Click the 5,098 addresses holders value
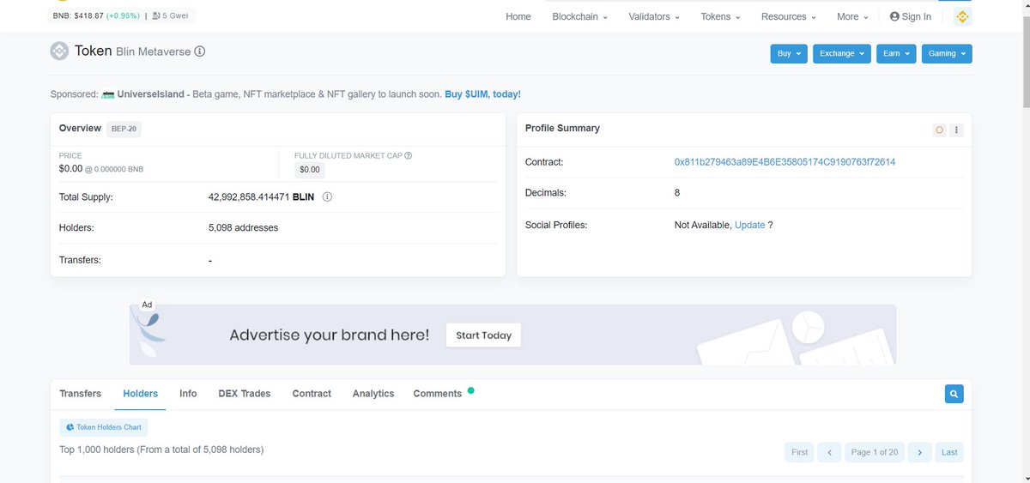Image resolution: width=1030 pixels, height=483 pixels. pyautogui.click(x=243, y=228)
